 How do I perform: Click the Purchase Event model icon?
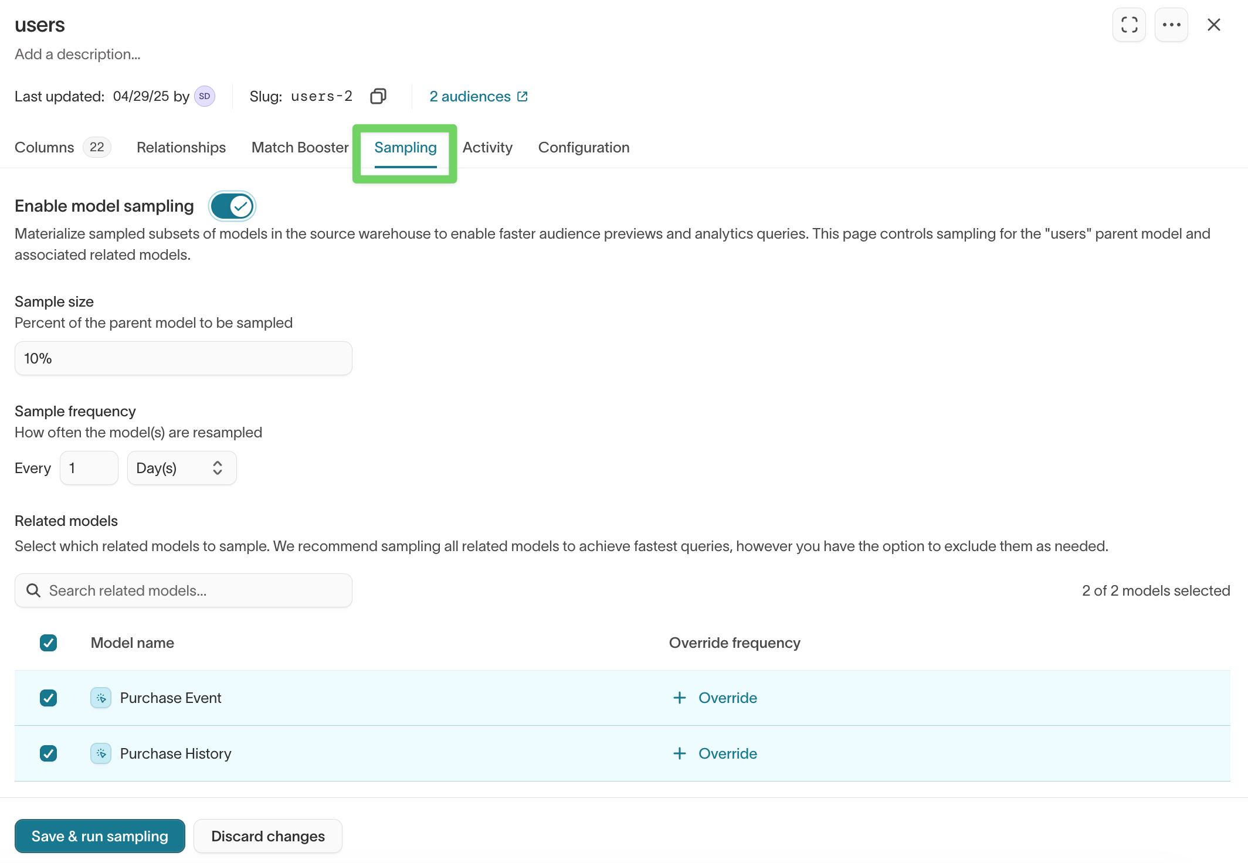[101, 698]
